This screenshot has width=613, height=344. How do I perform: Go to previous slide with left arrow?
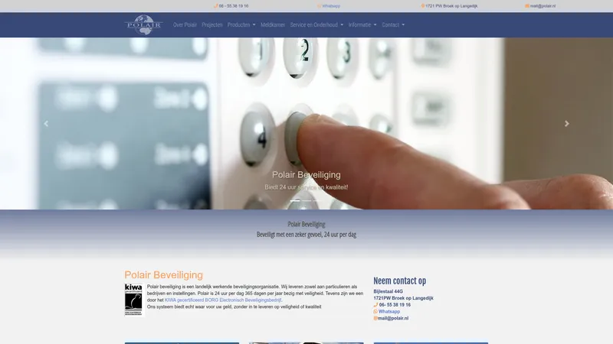tap(46, 124)
